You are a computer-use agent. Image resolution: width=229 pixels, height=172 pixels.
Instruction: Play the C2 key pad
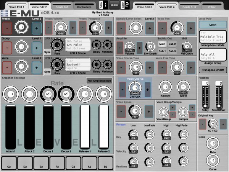coord(9,163)
